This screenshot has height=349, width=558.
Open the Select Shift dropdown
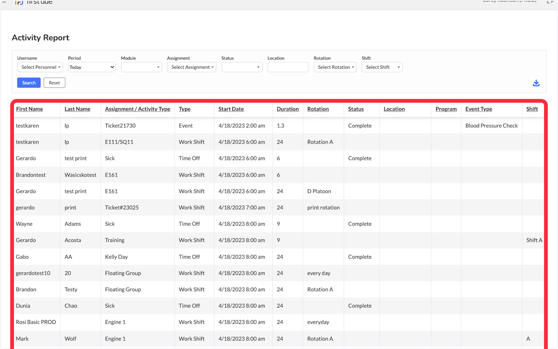point(382,67)
